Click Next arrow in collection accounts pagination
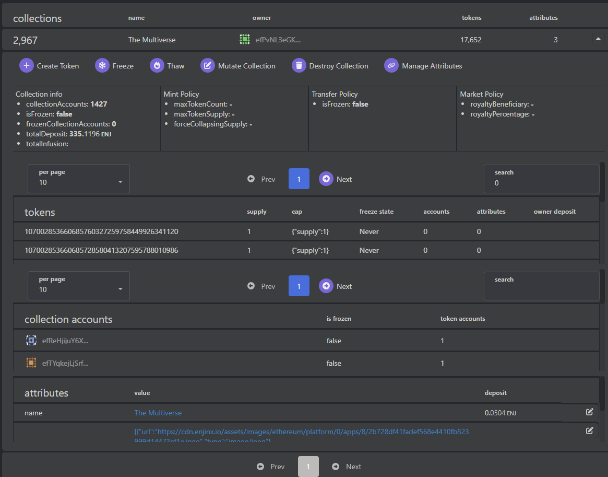This screenshot has width=608, height=477. click(x=326, y=286)
